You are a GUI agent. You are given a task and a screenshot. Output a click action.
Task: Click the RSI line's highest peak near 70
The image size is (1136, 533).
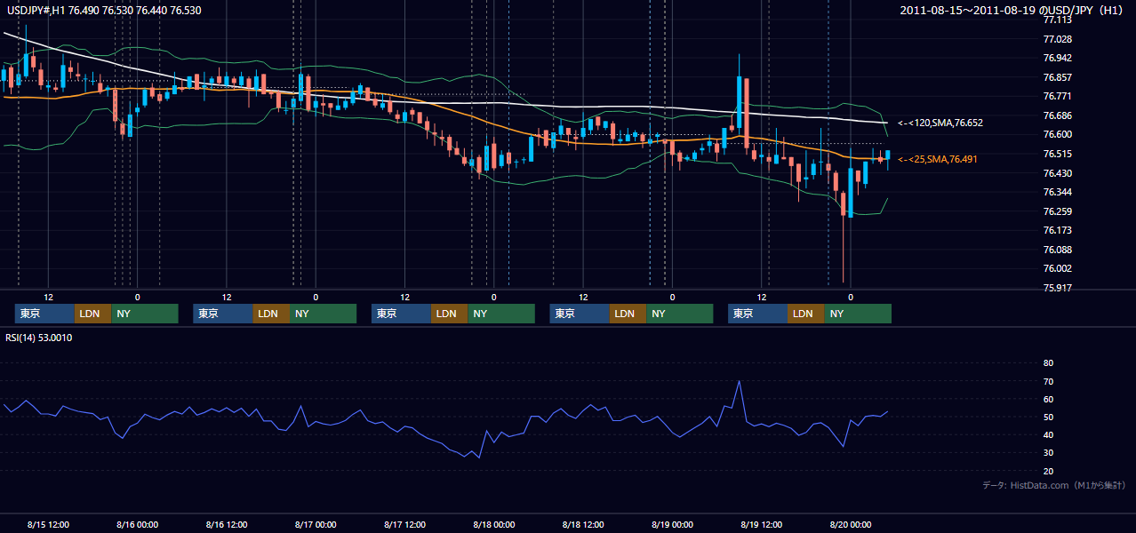click(x=739, y=382)
